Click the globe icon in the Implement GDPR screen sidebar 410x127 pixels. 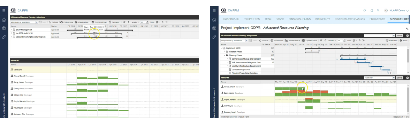tap(214, 28)
